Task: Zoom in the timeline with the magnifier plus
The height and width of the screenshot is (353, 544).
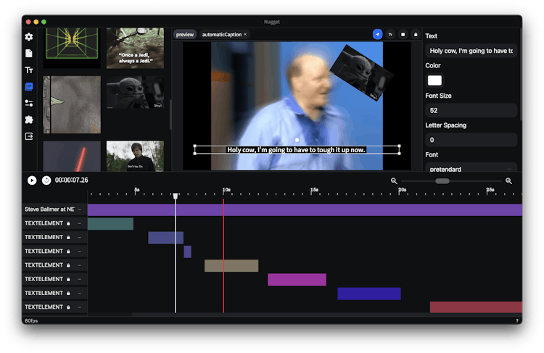Action: [x=508, y=180]
